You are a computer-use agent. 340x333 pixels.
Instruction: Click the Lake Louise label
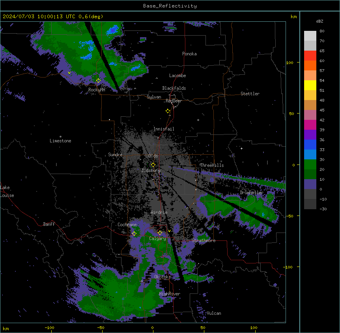tap(7, 191)
